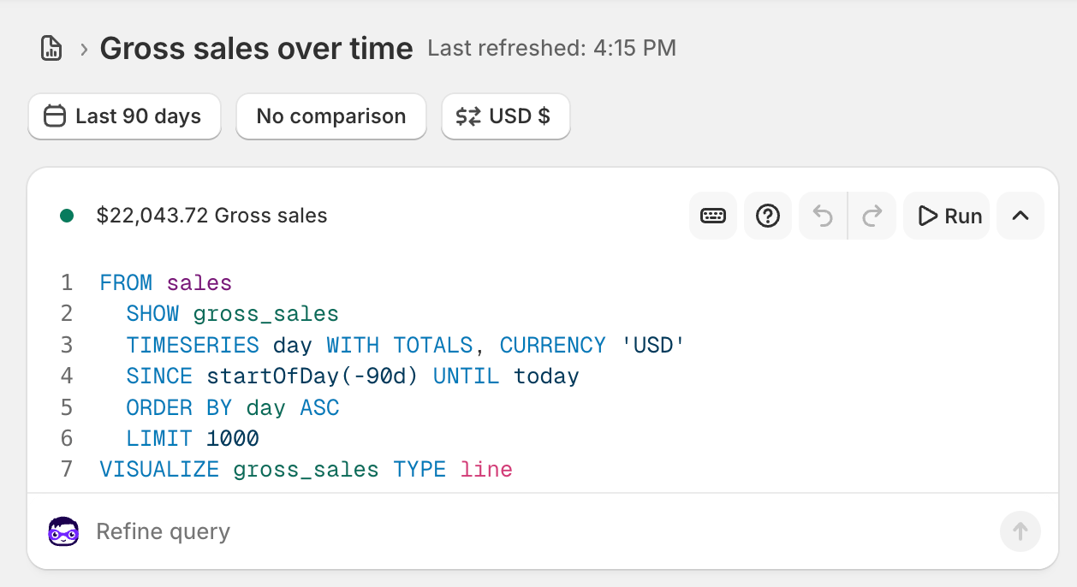Submit refine query with arrow button
The width and height of the screenshot is (1077, 587).
(x=1020, y=531)
